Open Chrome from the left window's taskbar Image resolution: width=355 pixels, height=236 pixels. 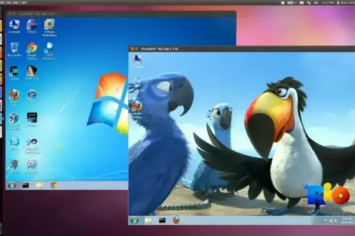pos(54,185)
